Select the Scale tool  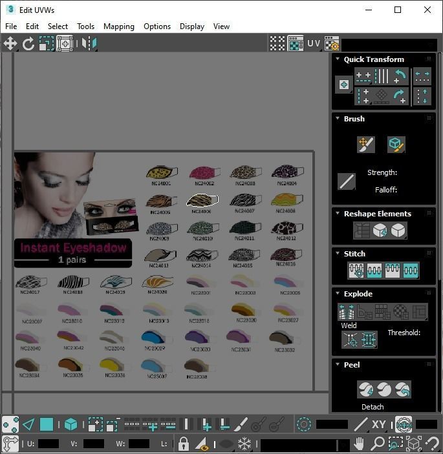(x=47, y=44)
